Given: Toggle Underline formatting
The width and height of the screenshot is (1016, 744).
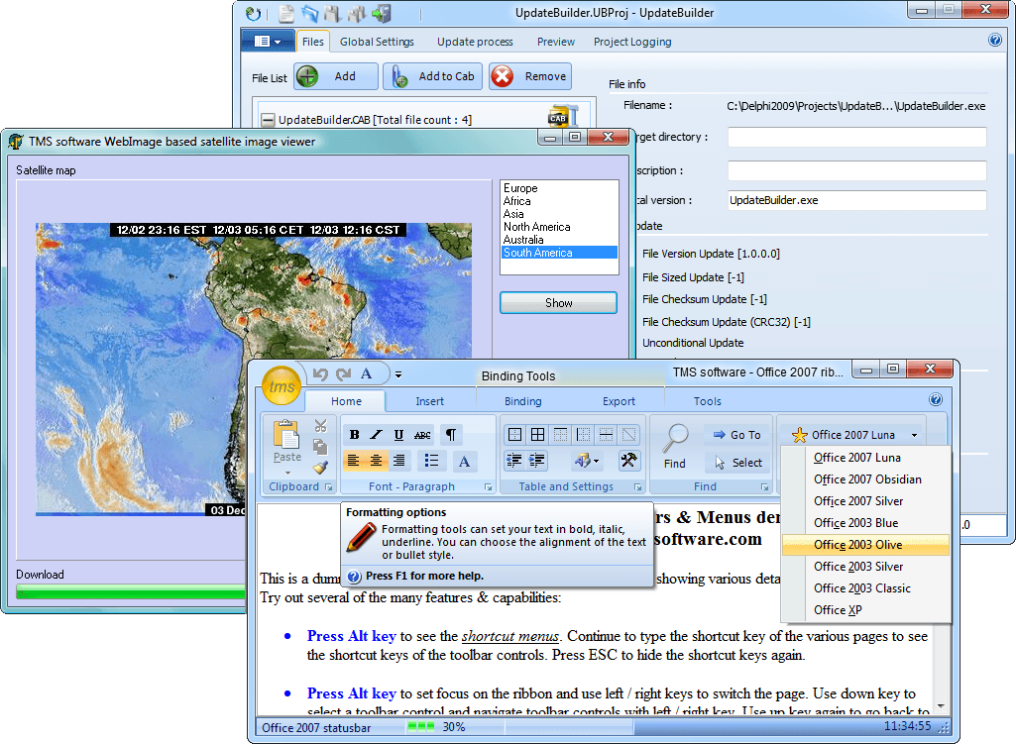Looking at the screenshot, I should (398, 435).
